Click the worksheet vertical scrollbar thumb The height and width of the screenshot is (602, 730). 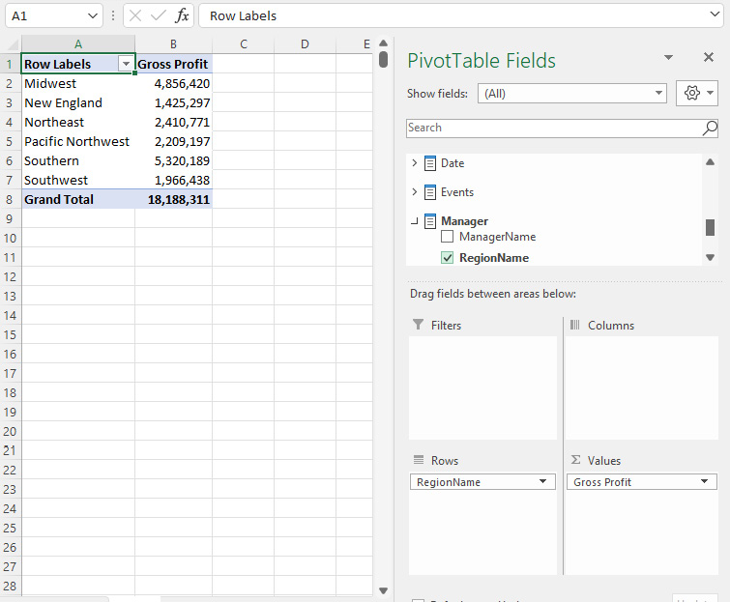(x=384, y=60)
